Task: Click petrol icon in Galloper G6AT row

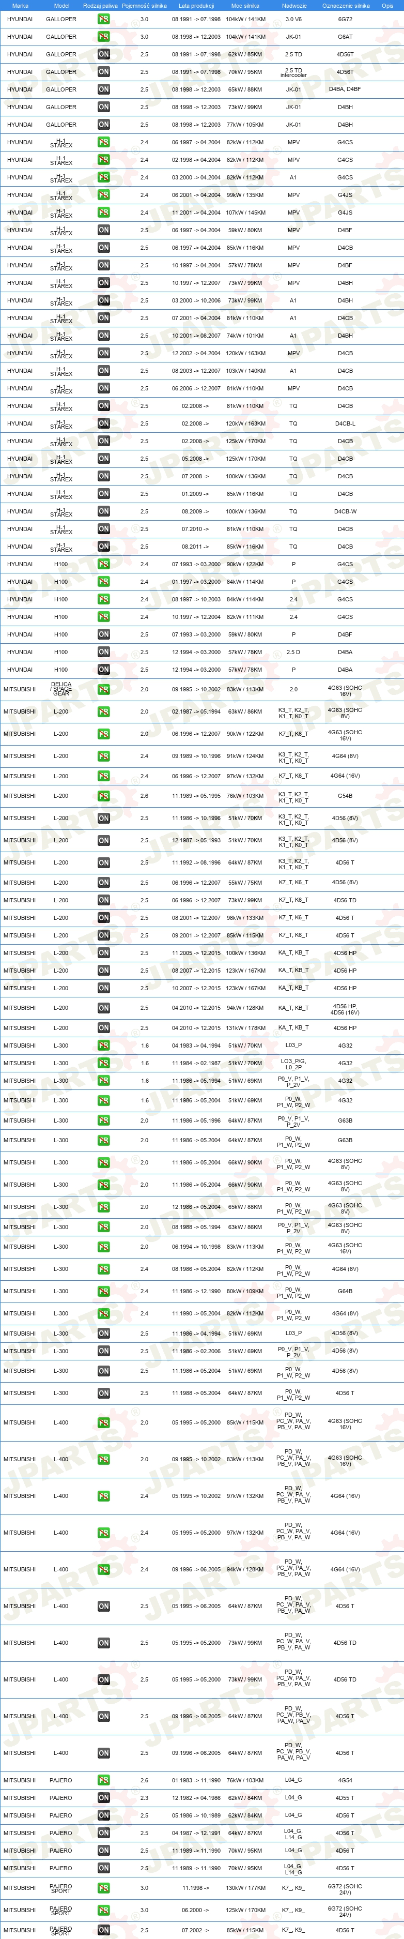Action: coord(103,37)
